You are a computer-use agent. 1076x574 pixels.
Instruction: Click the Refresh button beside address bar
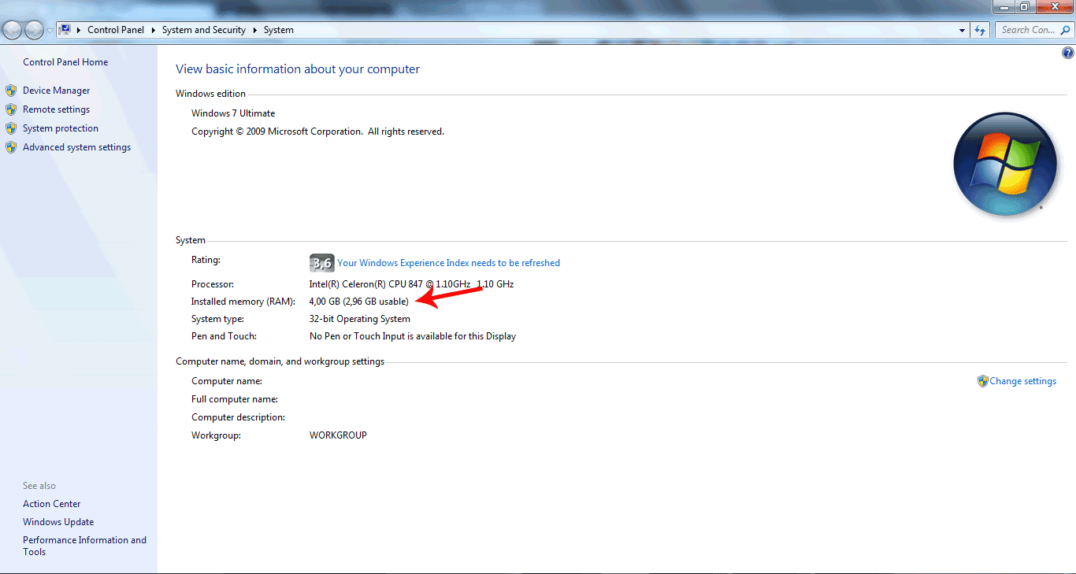[x=980, y=30]
